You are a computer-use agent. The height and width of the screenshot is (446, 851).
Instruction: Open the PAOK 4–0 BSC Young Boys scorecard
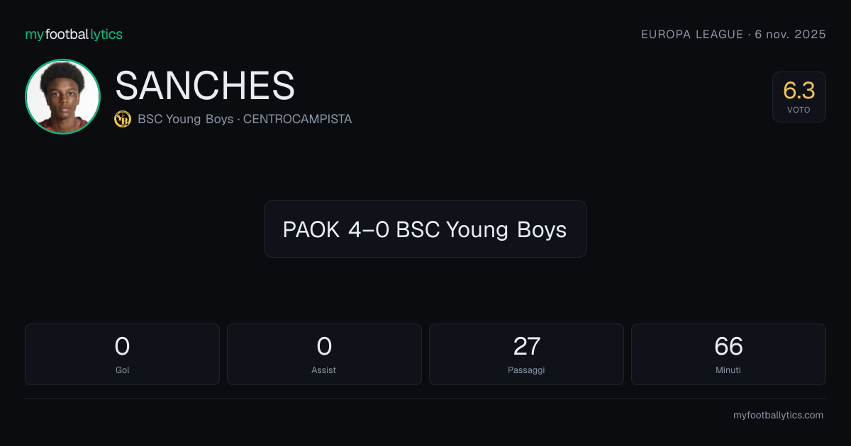[425, 229]
